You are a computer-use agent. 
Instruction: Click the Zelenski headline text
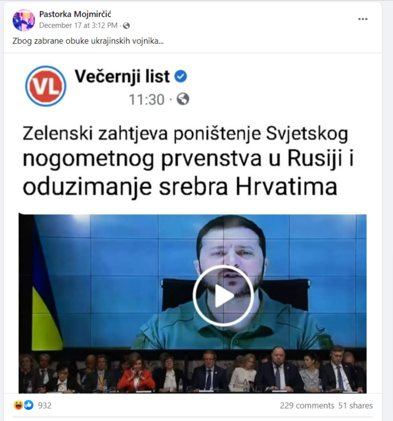[x=187, y=160]
